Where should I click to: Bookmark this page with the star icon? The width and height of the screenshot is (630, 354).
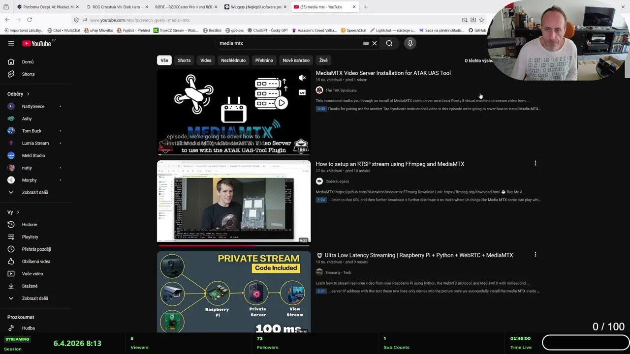click(481, 20)
